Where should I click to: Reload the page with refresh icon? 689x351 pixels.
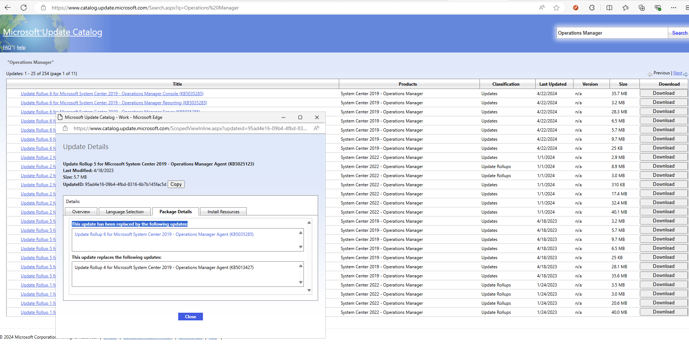point(24,8)
